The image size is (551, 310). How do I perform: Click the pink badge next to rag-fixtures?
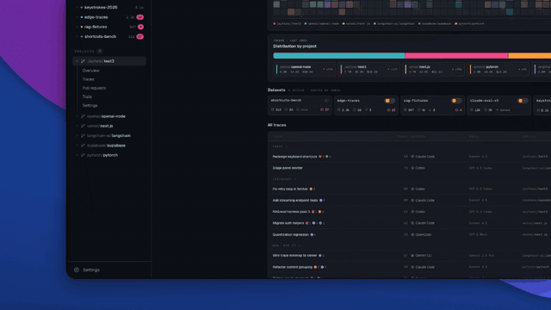click(140, 27)
